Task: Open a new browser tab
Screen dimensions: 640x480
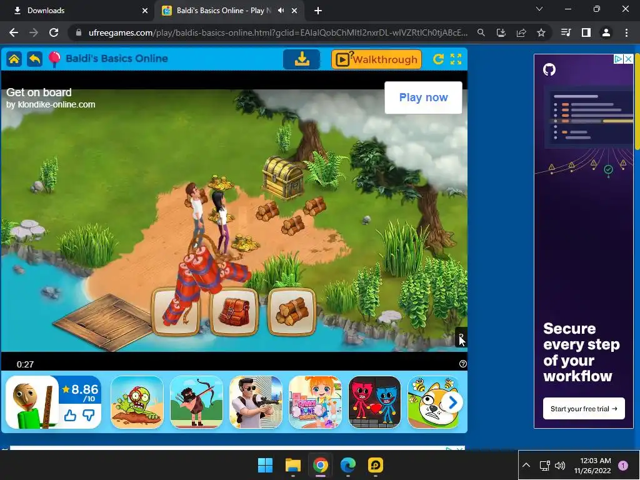Action: [318, 11]
